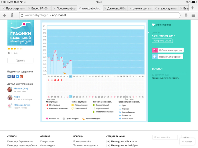The height and width of the screenshot is (148, 198).
Task: Click the Поиск по сайту search field
Action: click(165, 138)
